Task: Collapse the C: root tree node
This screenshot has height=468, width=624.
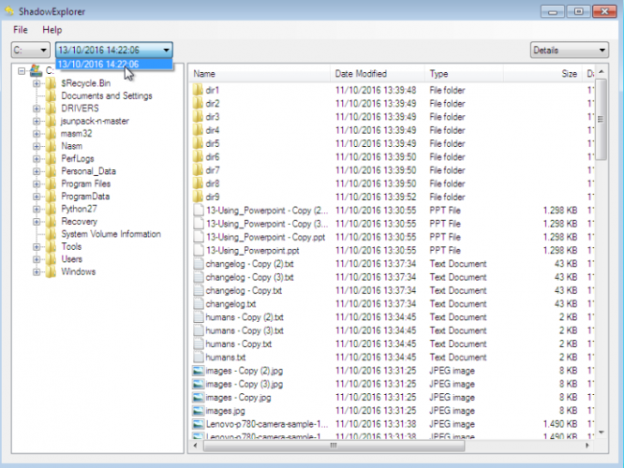Action: 22,71
